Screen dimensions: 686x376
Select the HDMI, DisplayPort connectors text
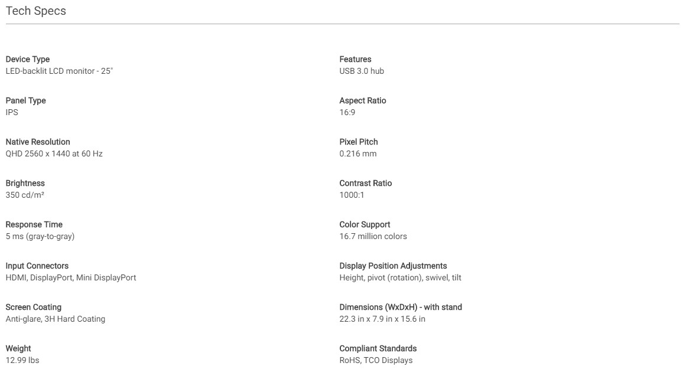click(71, 277)
